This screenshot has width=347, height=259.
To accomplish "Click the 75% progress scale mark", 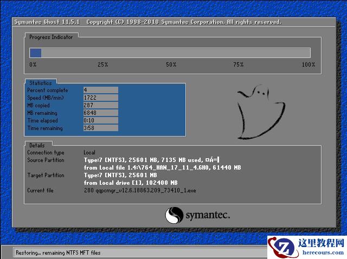I will coord(239,64).
